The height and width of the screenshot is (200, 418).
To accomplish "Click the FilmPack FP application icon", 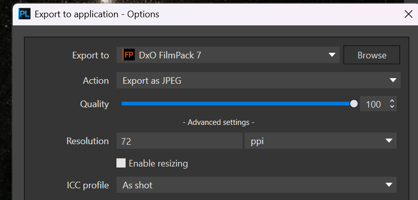I will (128, 55).
